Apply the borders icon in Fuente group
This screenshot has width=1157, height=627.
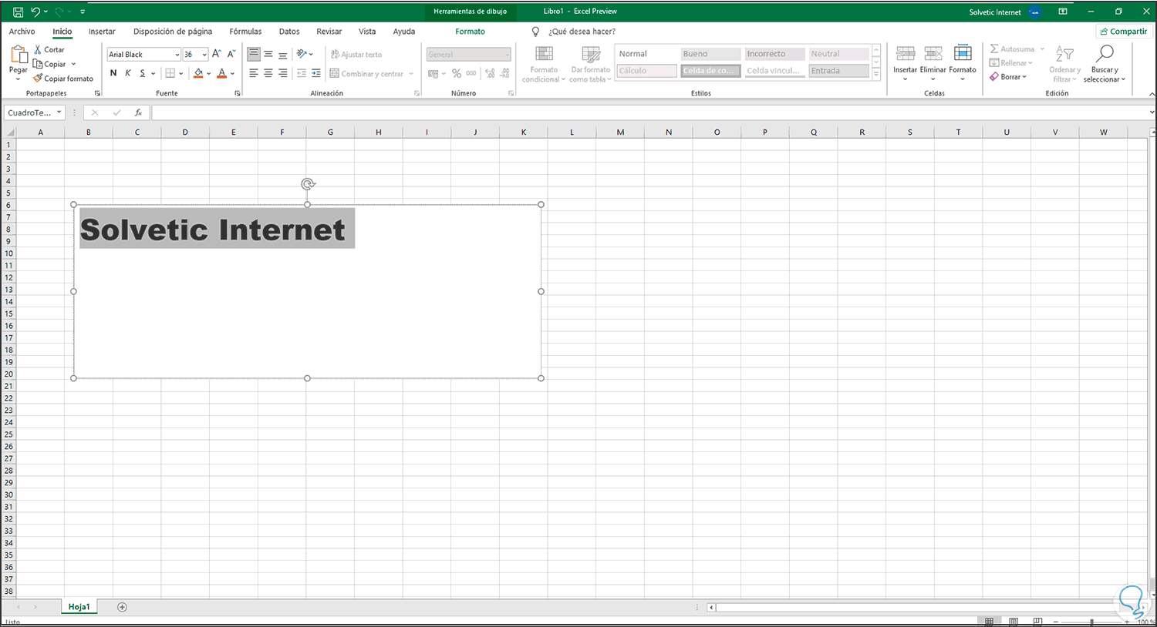[170, 73]
